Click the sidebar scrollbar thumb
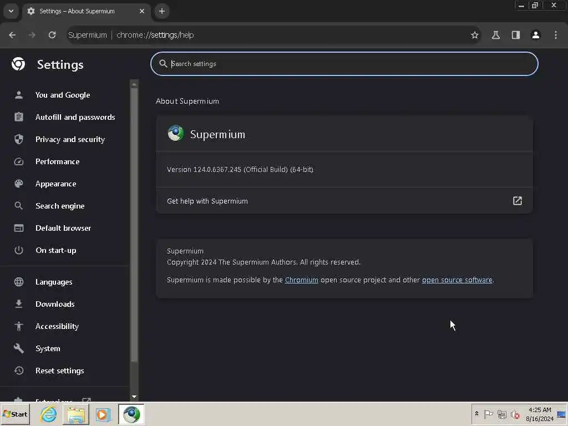Screen dimensions: 568x426 (x=134, y=225)
